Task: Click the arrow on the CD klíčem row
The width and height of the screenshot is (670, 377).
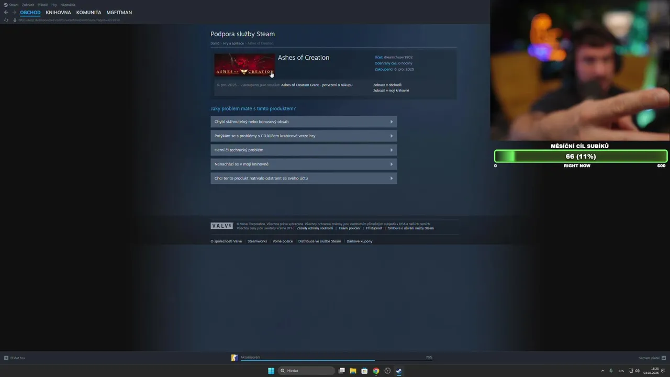Action: tap(392, 136)
